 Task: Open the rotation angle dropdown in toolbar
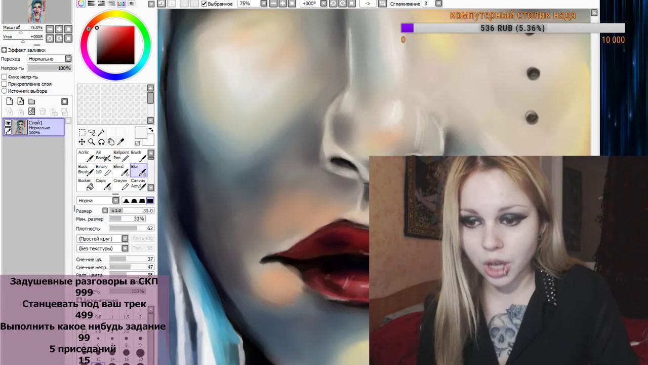click(323, 4)
